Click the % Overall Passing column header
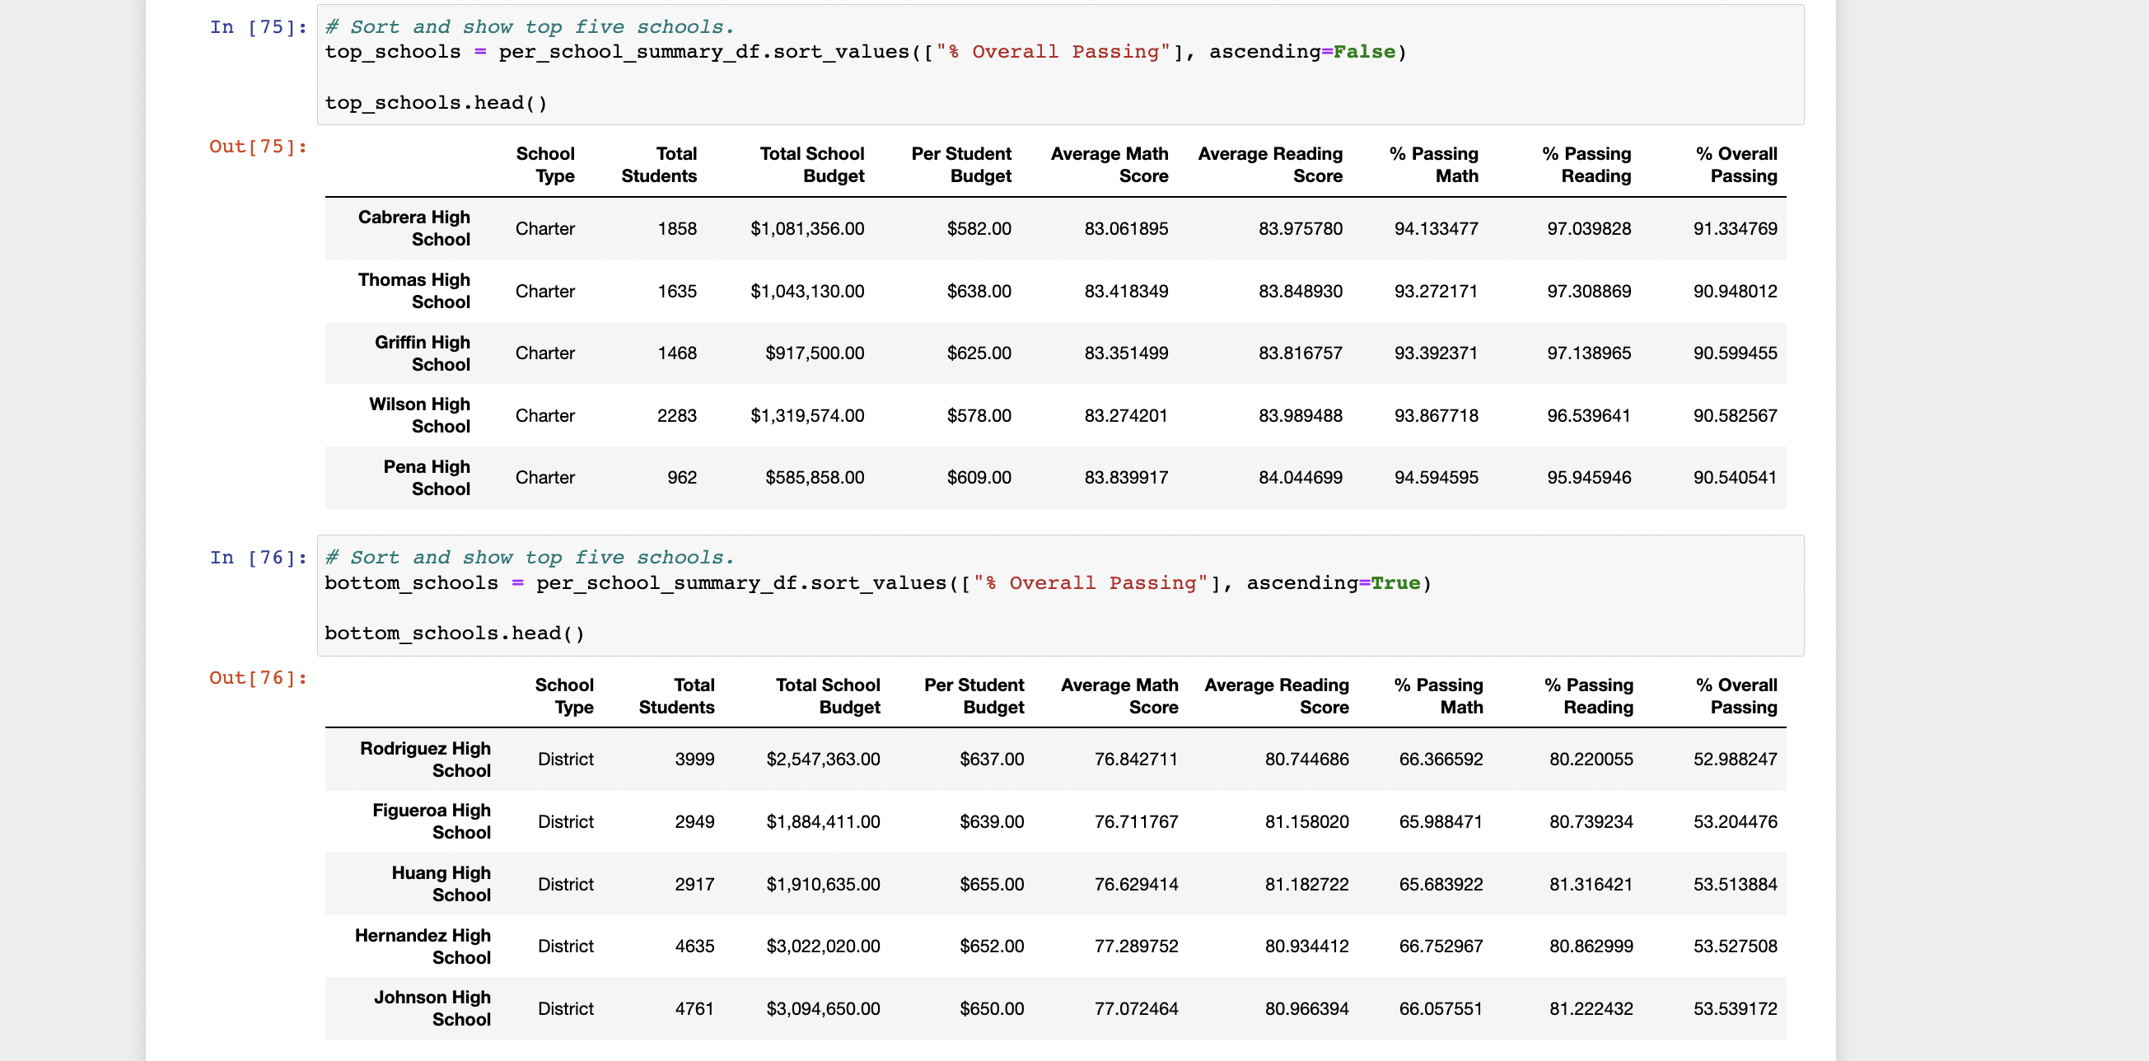 pos(1736,164)
